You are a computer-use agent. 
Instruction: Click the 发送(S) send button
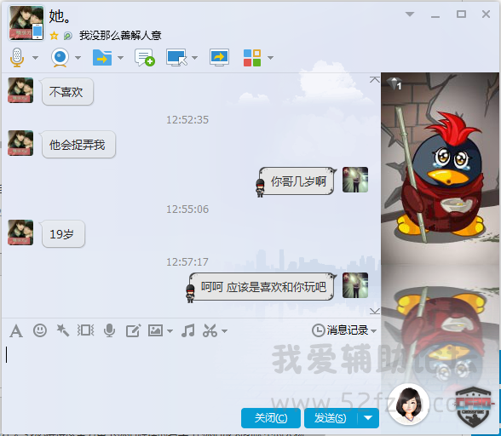(331, 418)
